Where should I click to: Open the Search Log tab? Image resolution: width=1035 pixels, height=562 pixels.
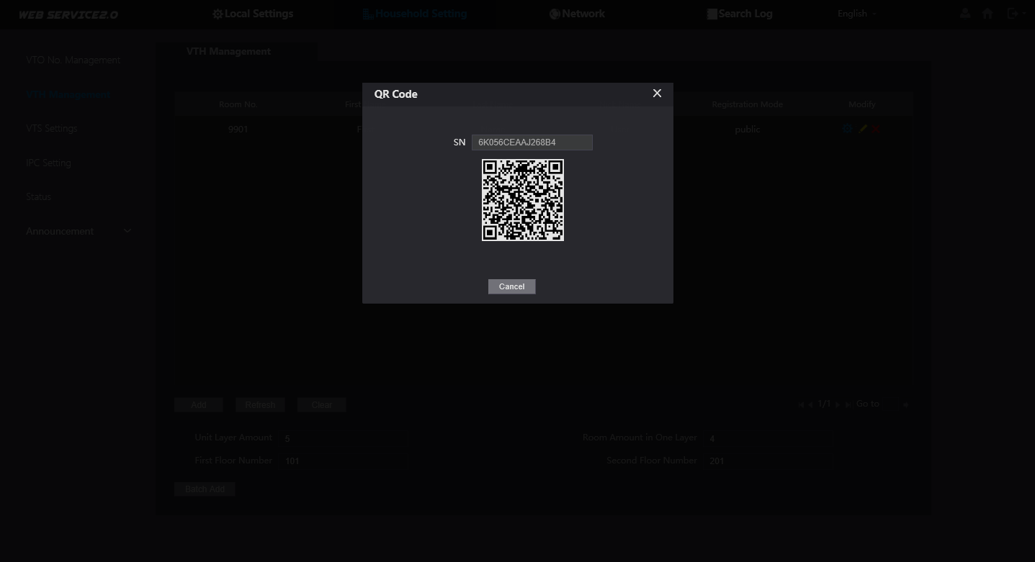(x=739, y=14)
